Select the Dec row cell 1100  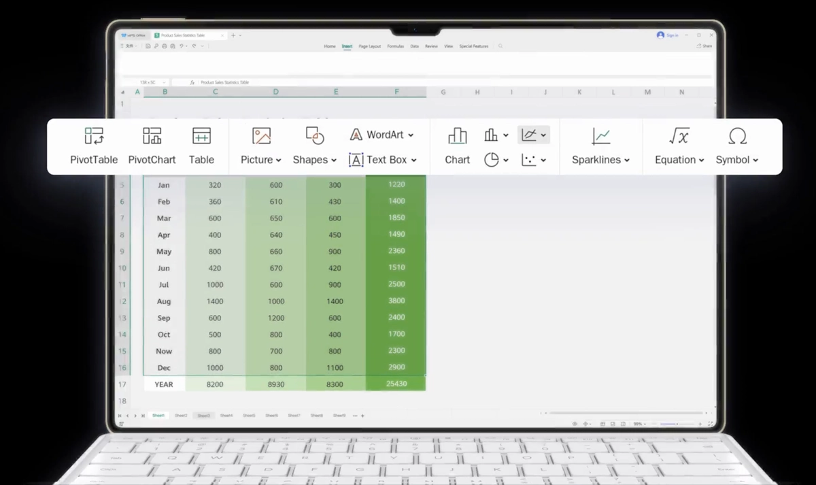point(335,367)
